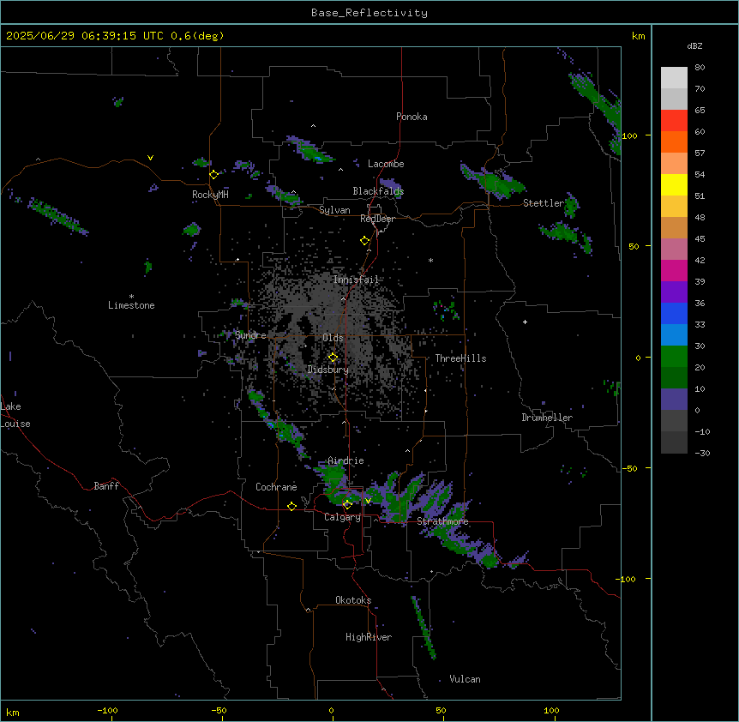Click the yellow V marker east of Calgary
This screenshot has width=739, height=722.
(368, 501)
